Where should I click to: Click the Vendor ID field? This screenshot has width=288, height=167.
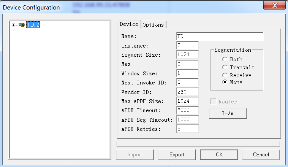[188, 92]
